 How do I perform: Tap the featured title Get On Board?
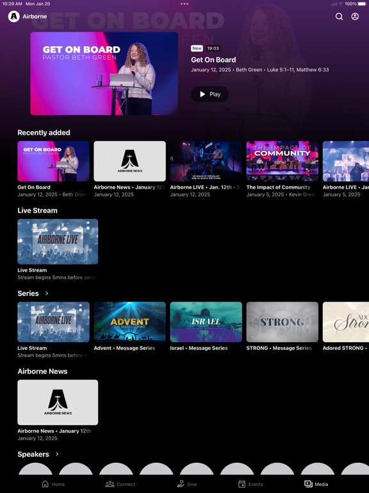(213, 60)
